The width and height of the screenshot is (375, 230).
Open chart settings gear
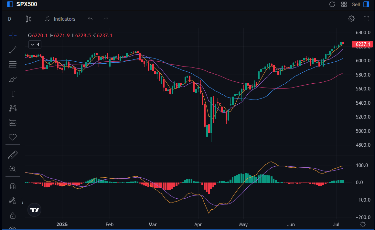pos(351,19)
